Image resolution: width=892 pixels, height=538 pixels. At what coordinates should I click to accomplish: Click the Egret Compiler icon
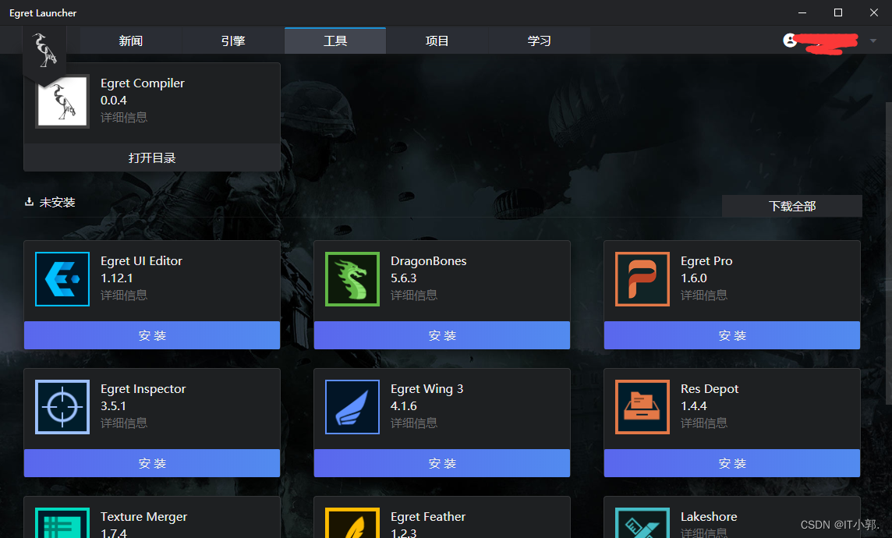click(62, 101)
